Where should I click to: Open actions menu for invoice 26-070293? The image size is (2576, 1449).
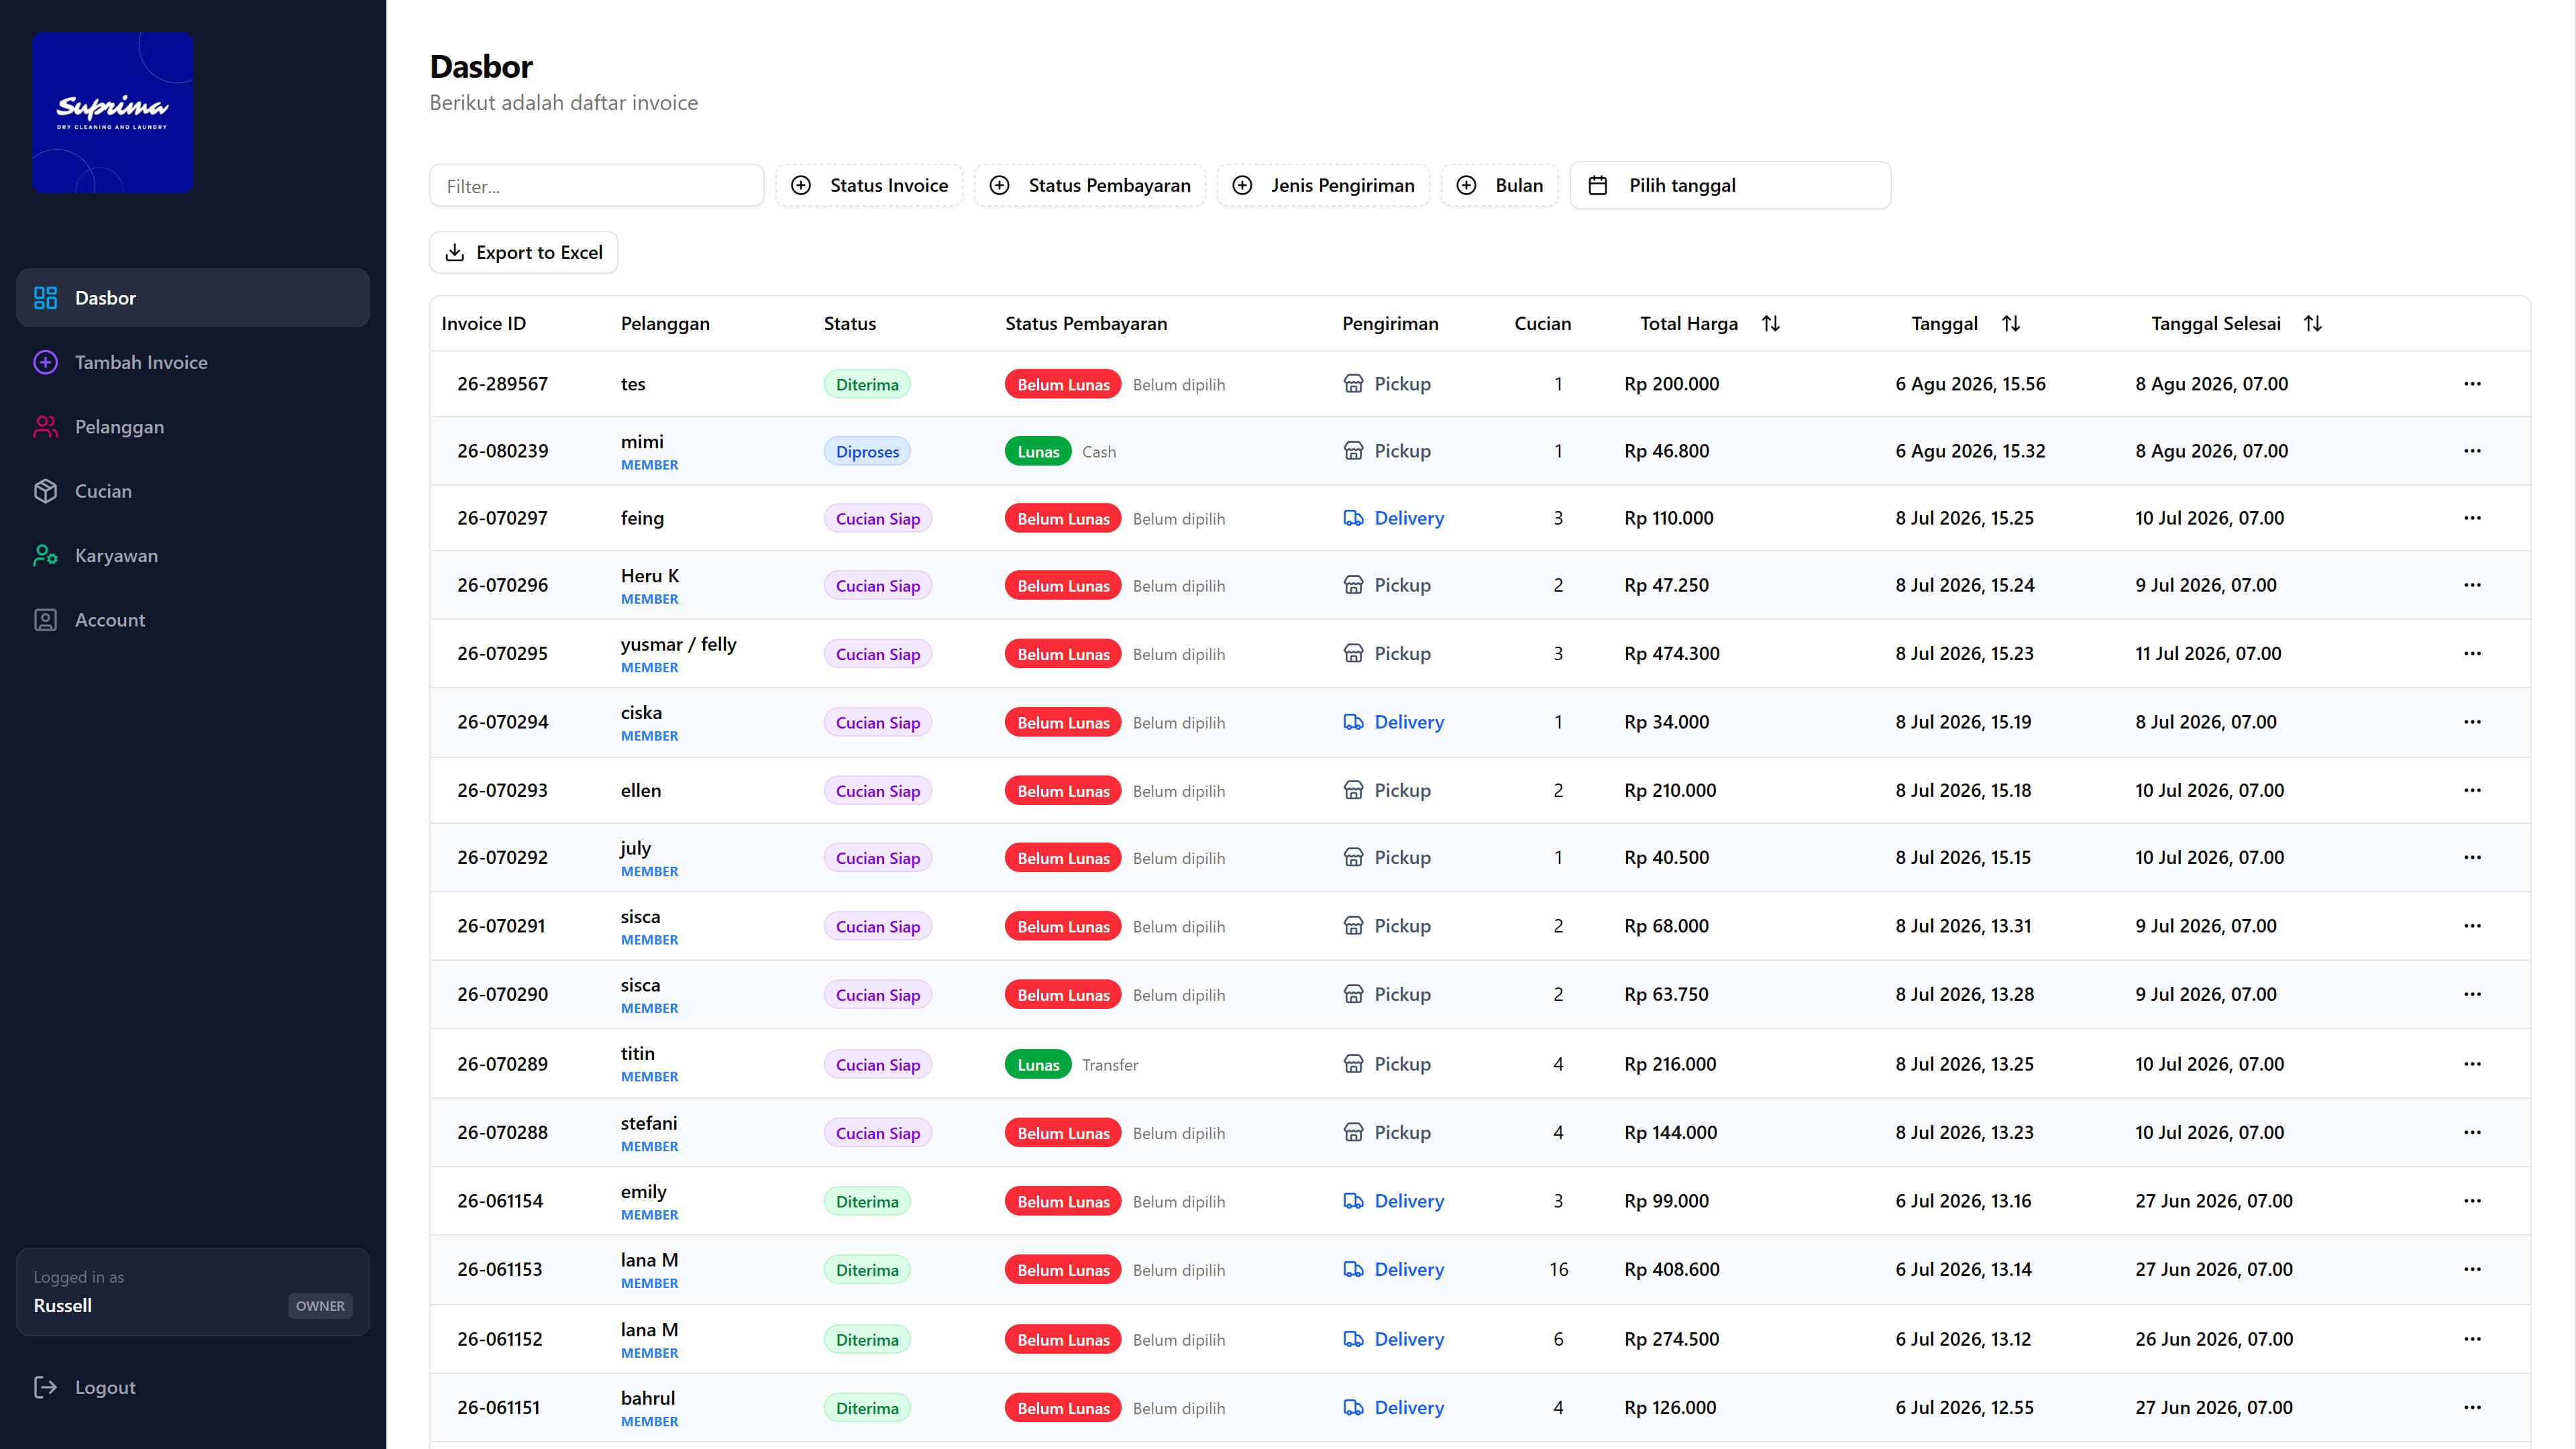pyautogui.click(x=2472, y=790)
